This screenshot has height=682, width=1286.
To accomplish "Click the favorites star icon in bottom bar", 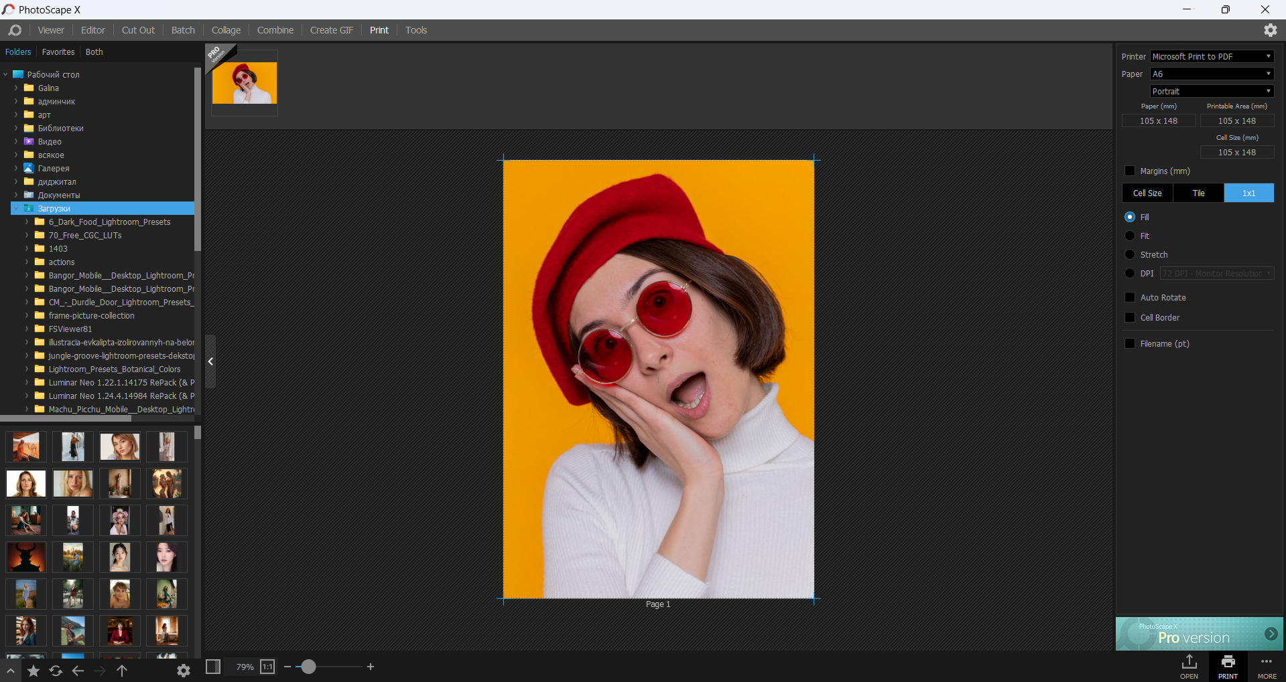I will click(x=34, y=671).
